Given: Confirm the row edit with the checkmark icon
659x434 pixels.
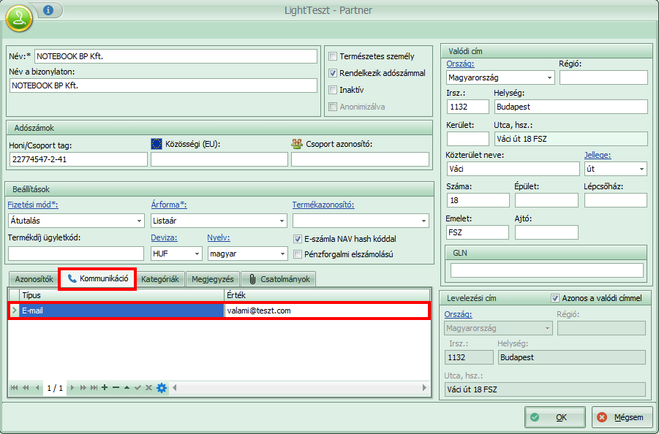Looking at the screenshot, I should coord(138,387).
